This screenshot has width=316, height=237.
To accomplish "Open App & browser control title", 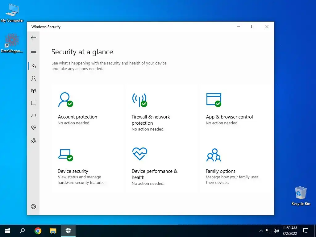I will click(229, 117).
